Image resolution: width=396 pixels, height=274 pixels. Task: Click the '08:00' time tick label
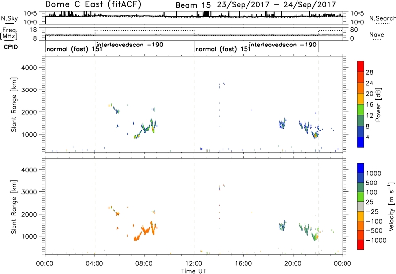click(x=144, y=264)
